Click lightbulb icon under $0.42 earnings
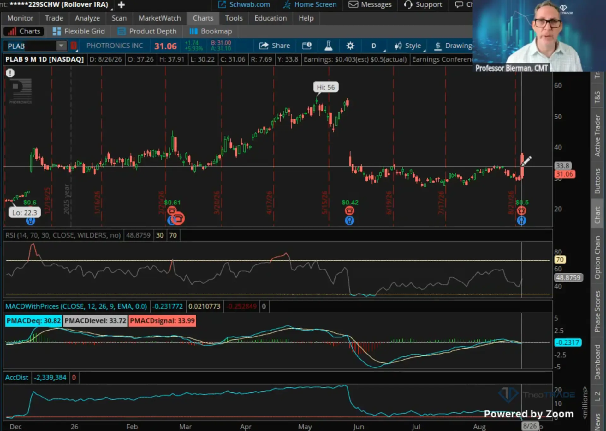The width and height of the screenshot is (606, 431). [x=349, y=220]
